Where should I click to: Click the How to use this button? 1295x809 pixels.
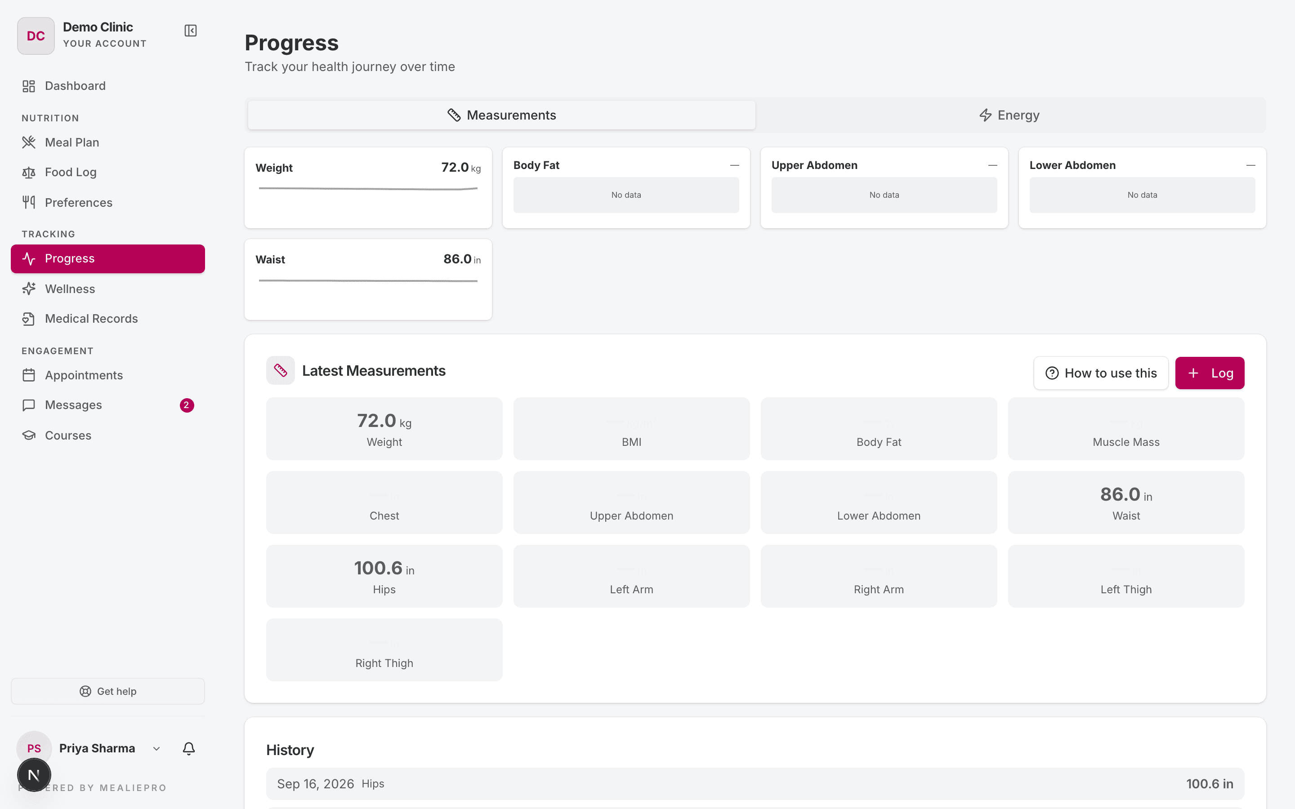click(x=1101, y=373)
